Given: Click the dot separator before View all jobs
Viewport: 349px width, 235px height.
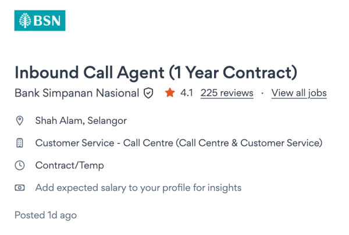Looking at the screenshot, I should [262, 93].
